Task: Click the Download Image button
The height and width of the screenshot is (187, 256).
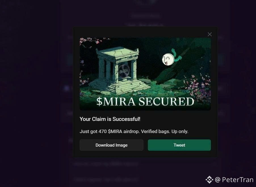Action: pyautogui.click(x=112, y=145)
